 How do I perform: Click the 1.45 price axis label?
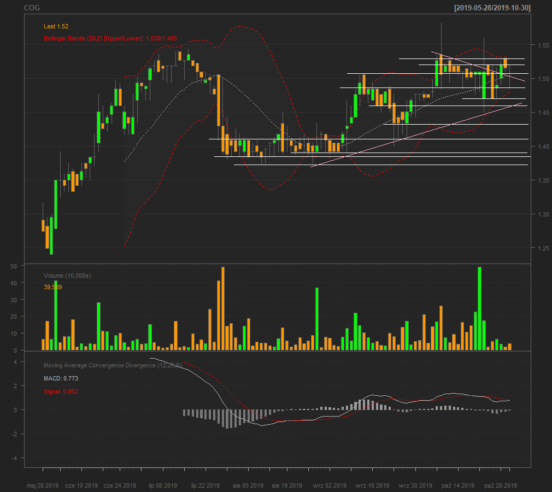point(544,113)
